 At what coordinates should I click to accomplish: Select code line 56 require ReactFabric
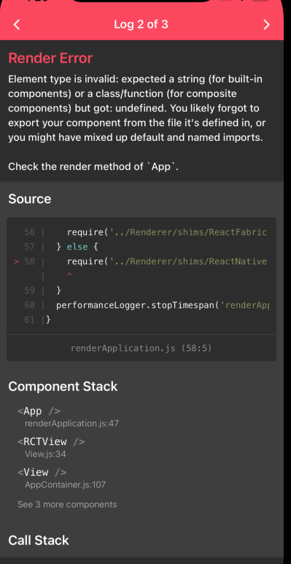tap(146, 232)
